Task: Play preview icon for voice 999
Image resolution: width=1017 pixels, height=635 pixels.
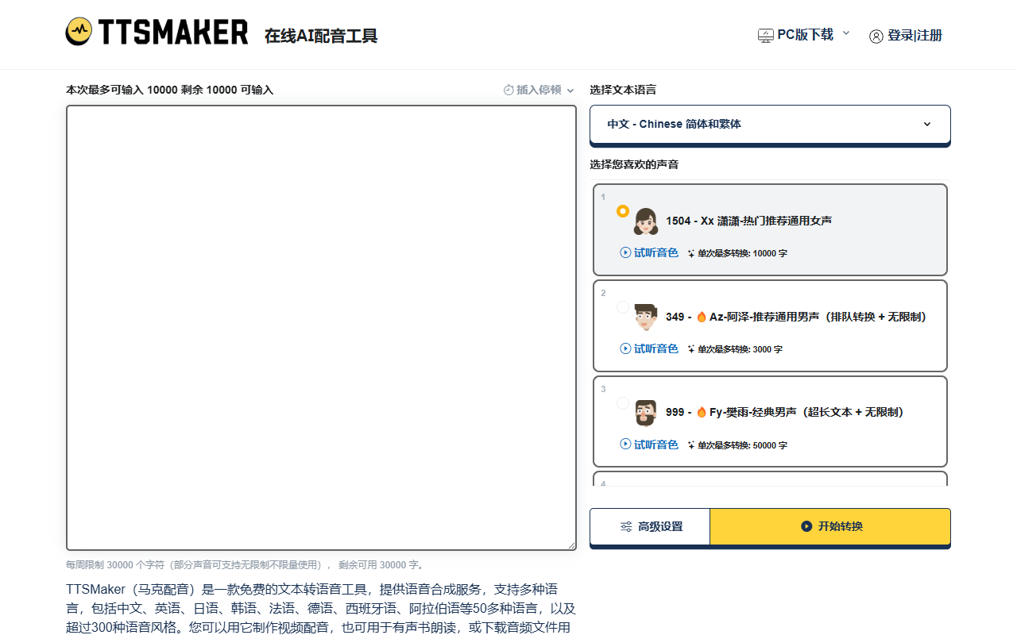Action: [x=625, y=444]
